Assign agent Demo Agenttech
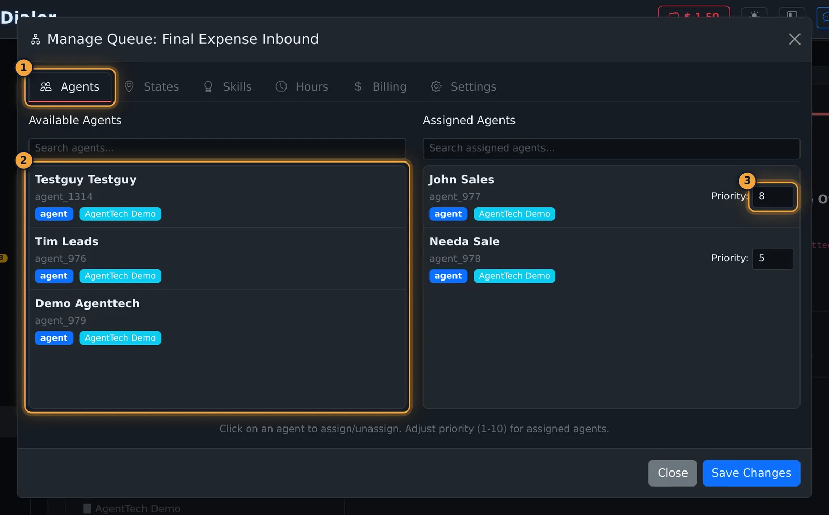829x515 pixels. click(x=217, y=321)
